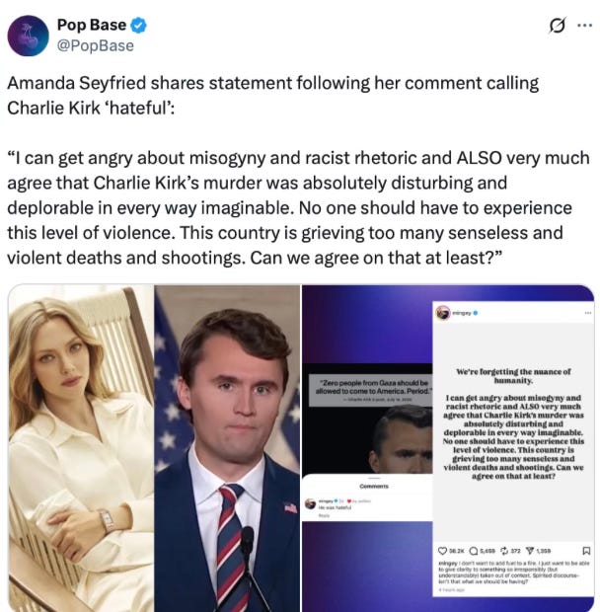Open the Amanda Seyfried portrait photo
Screen dimensions: 600x612
[81, 448]
